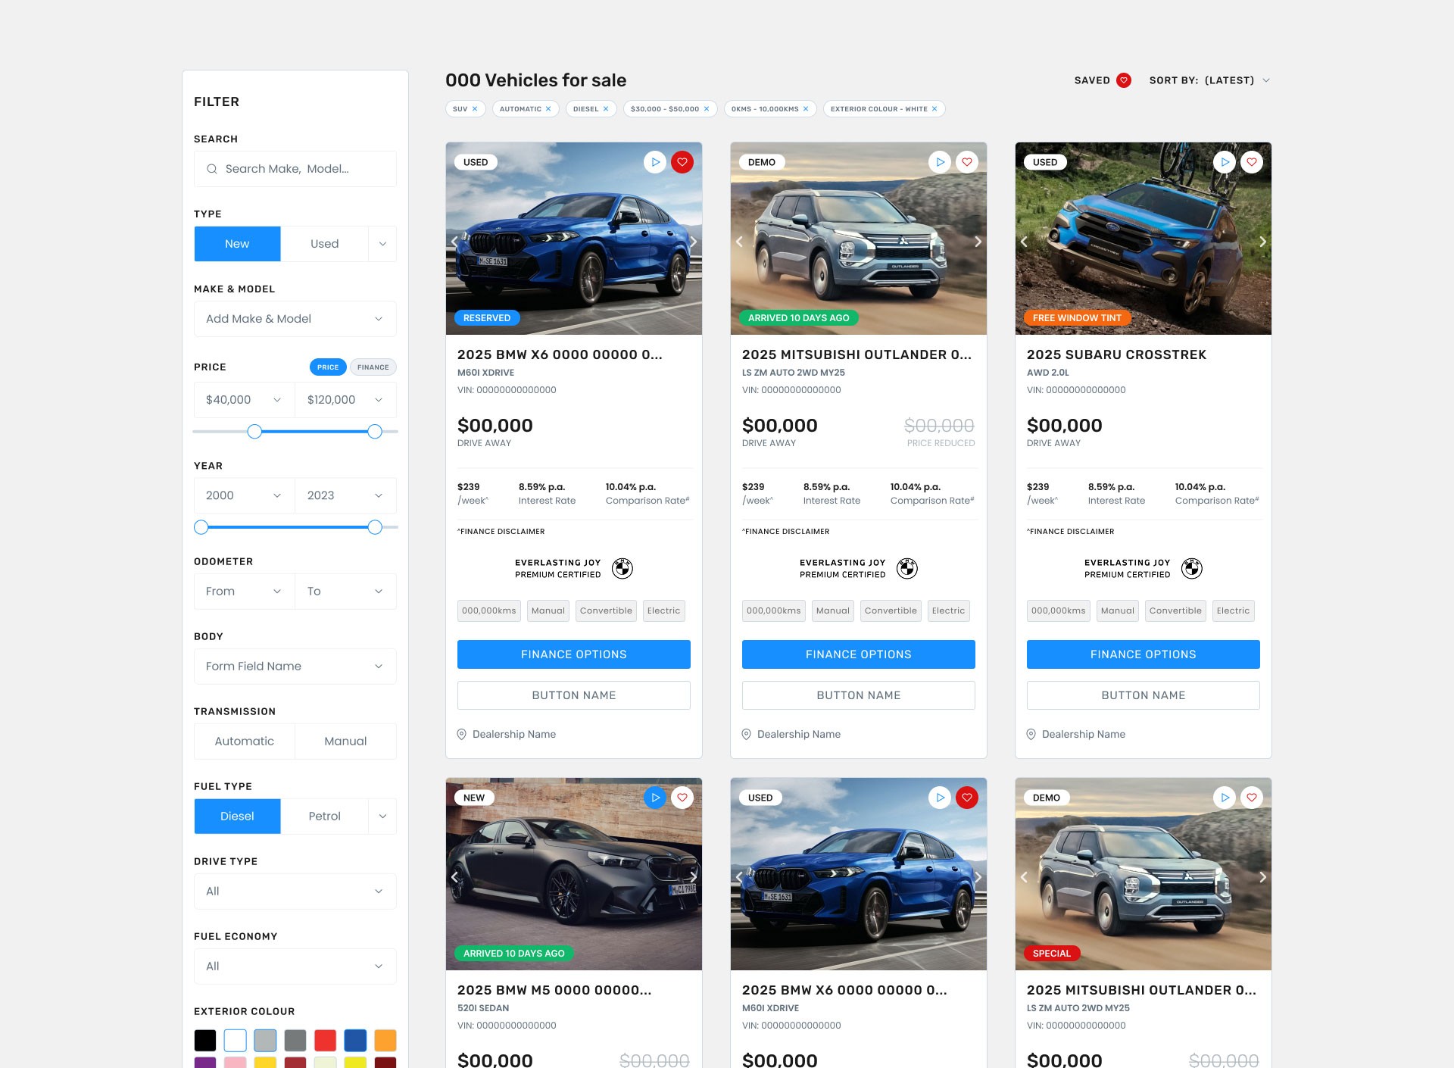Open year to 2023 dropdown
This screenshot has height=1068, width=1454.
point(345,495)
